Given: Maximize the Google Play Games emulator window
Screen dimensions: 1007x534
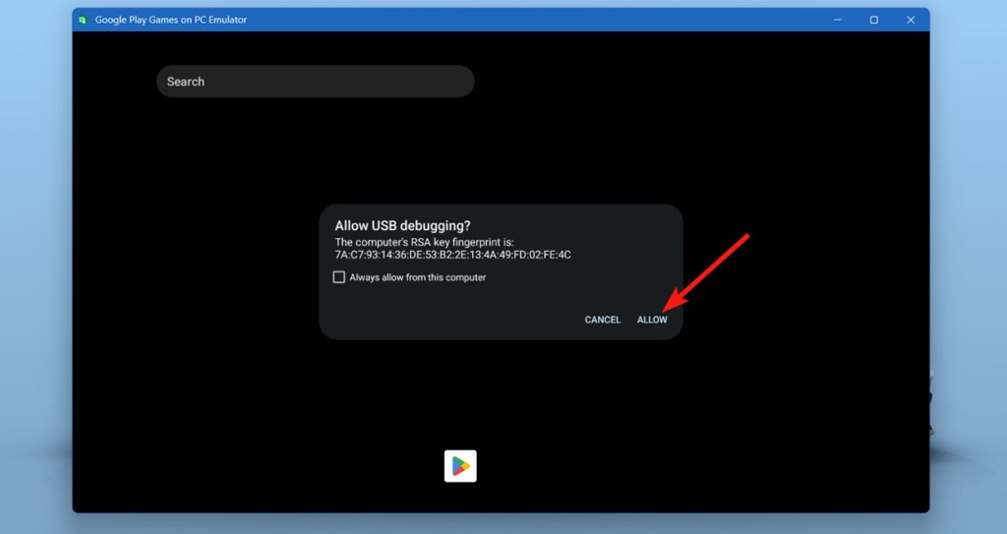Looking at the screenshot, I should click(874, 20).
